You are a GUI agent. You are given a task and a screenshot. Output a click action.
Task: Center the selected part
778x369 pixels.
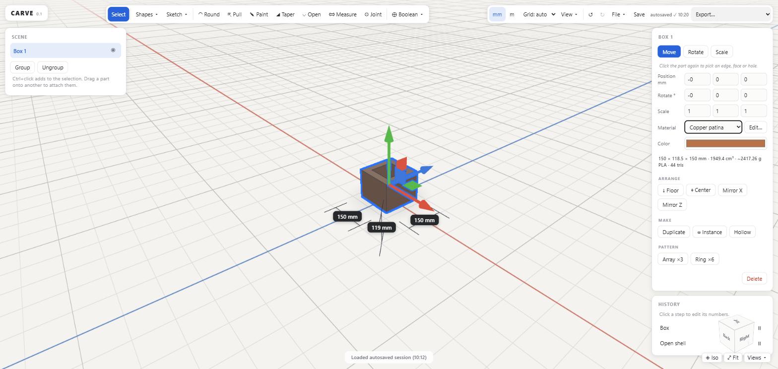tap(701, 190)
